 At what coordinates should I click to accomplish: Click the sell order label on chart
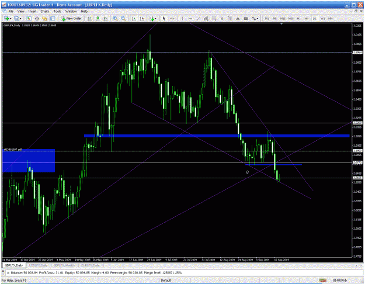pos(13,150)
